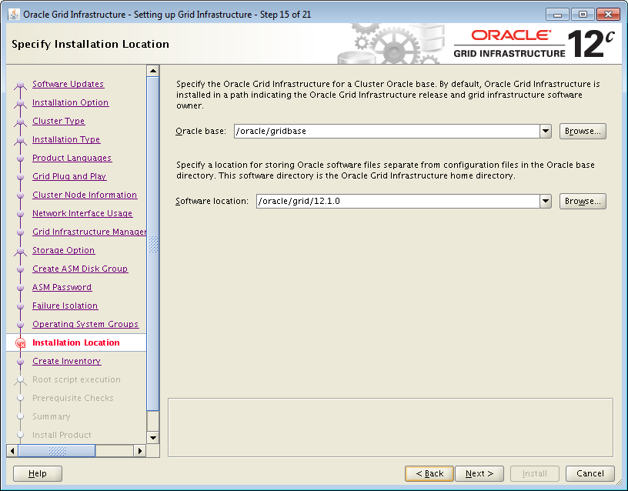Click the Software Updates step bullet icon

click(21, 85)
